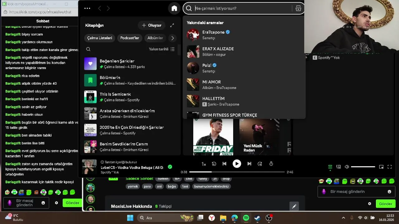399x224 pixels.
Task: Click now playing album art thumbnail
Action: (89, 167)
